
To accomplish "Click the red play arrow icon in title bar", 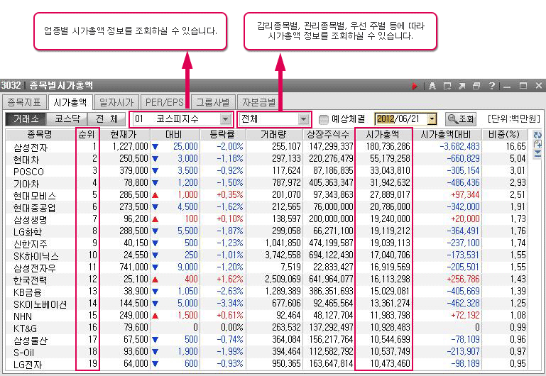I will (415, 86).
